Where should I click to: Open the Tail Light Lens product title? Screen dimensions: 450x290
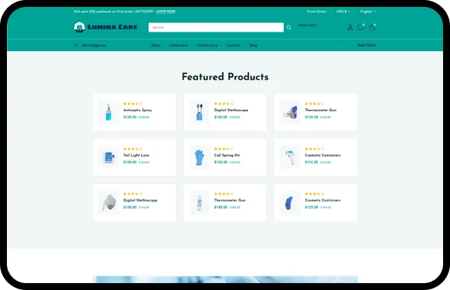(136, 155)
